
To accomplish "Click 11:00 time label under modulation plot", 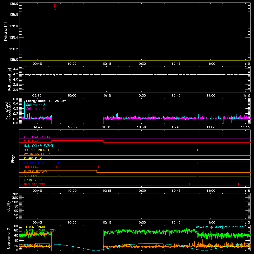I will 211,127.
